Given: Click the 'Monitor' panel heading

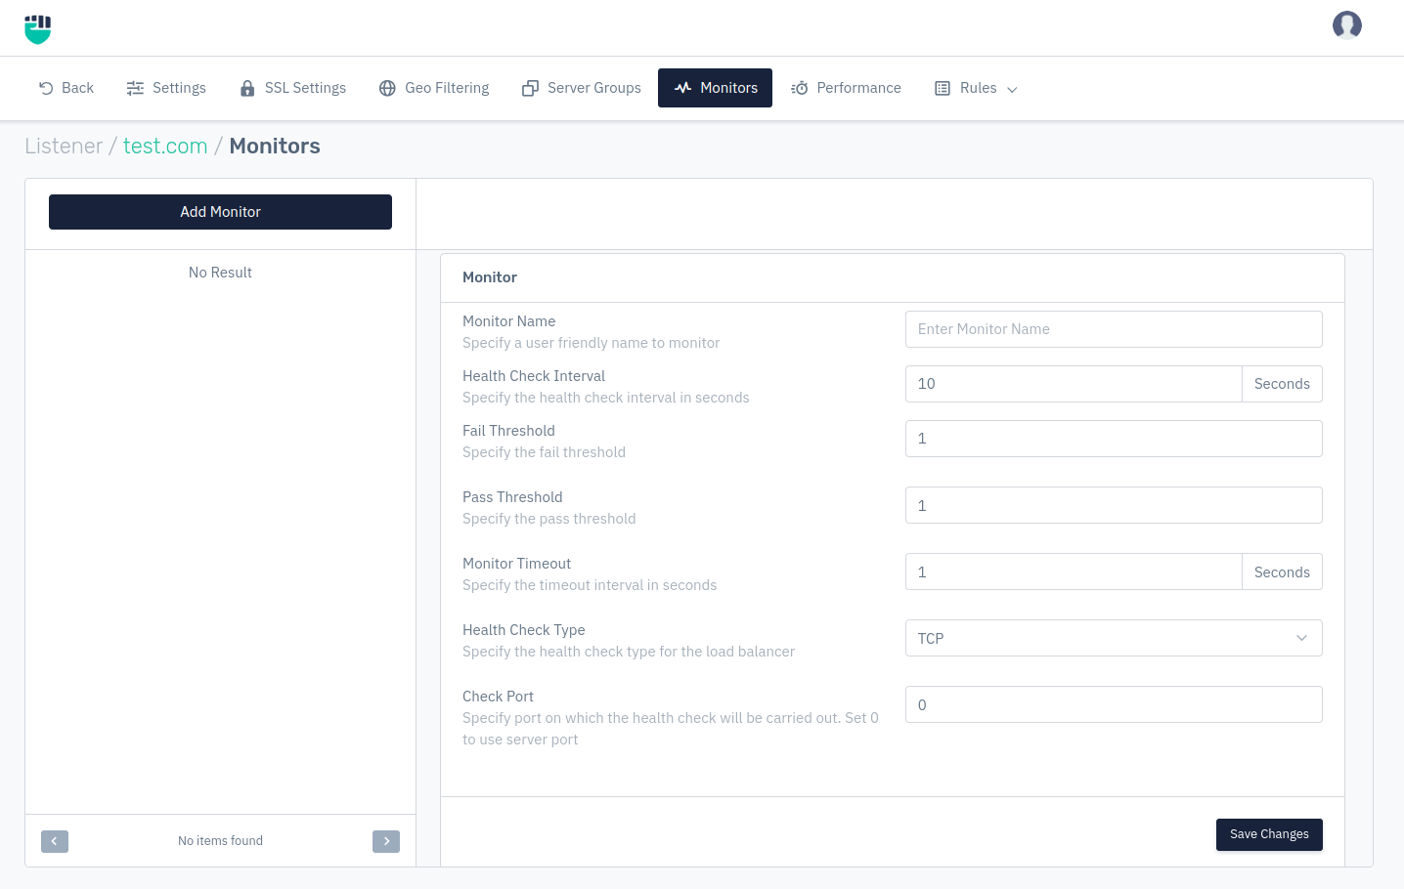Looking at the screenshot, I should tap(490, 277).
